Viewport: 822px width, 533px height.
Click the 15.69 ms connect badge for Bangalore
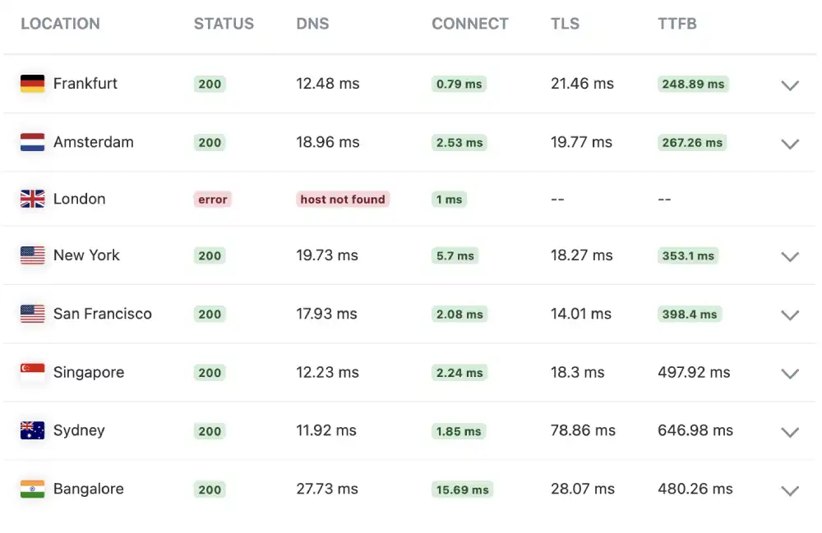pyautogui.click(x=462, y=489)
